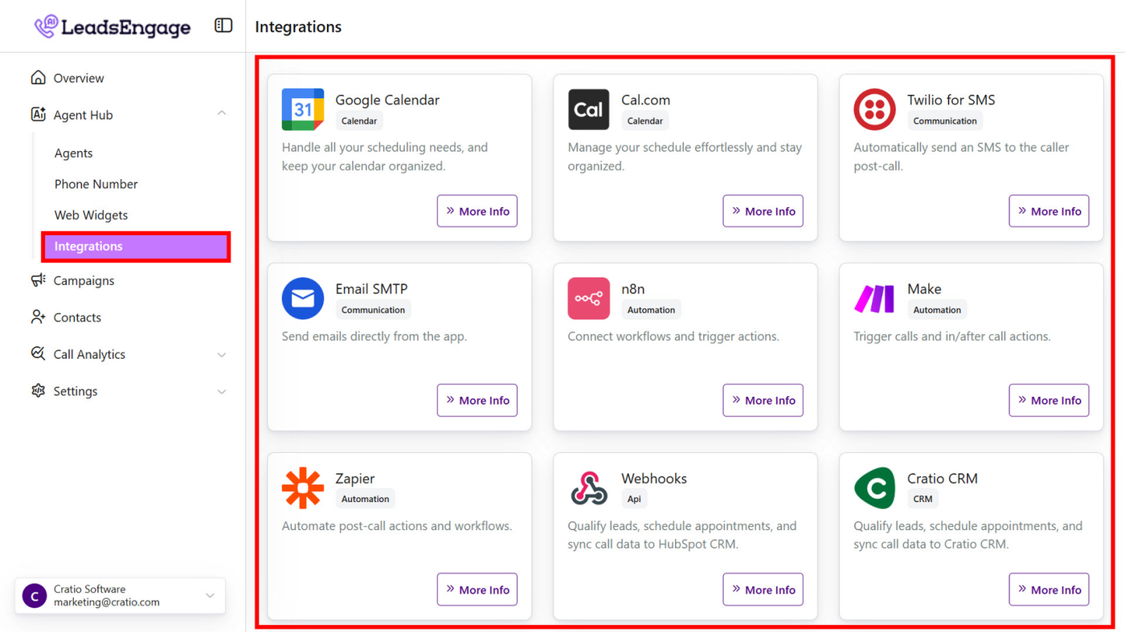Open More Info for Google Calendar
The width and height of the screenshot is (1125, 632).
tap(477, 211)
